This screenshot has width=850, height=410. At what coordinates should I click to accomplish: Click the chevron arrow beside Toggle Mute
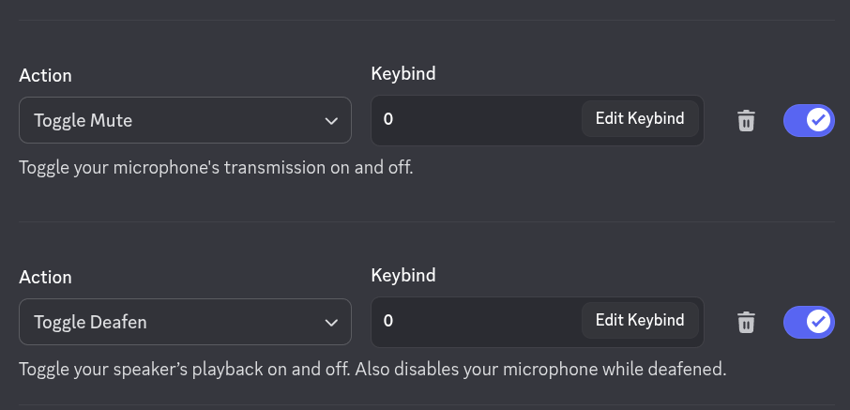coord(330,121)
